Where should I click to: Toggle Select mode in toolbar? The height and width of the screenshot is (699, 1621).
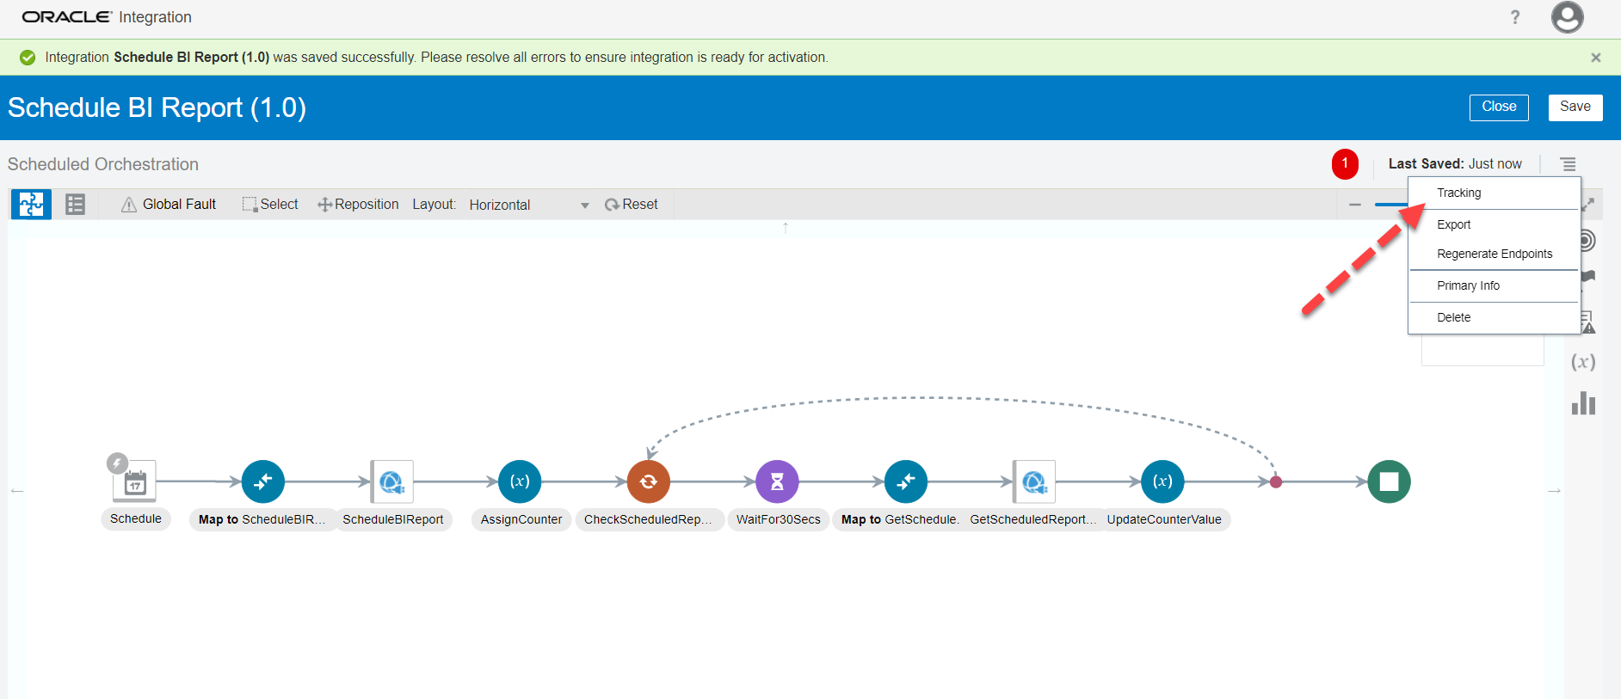click(x=270, y=205)
